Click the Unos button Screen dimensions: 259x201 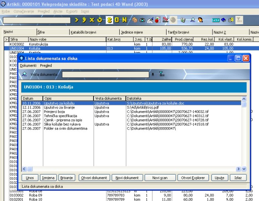pos(30,178)
